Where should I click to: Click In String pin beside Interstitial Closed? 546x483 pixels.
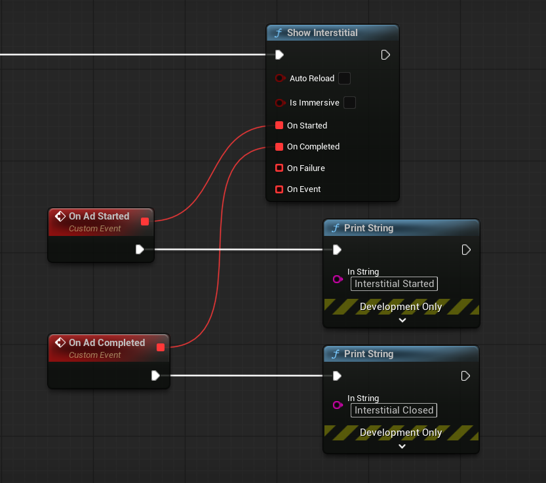point(338,405)
